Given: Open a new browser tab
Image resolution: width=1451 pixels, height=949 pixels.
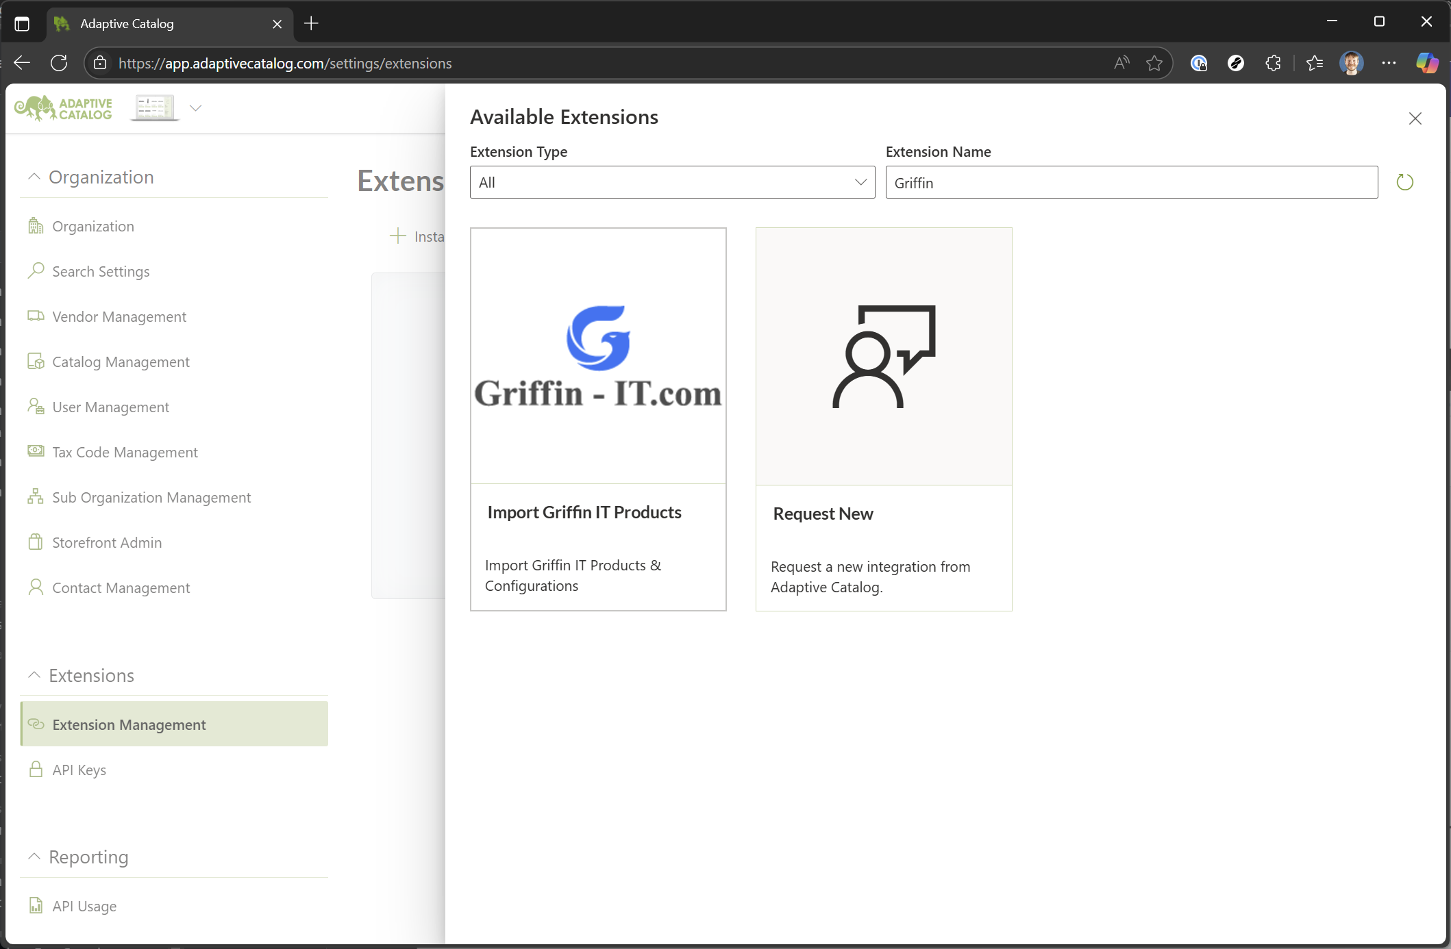Looking at the screenshot, I should [x=311, y=23].
